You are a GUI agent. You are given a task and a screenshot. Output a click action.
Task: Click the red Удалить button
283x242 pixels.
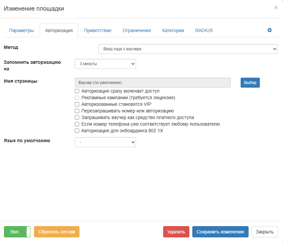pos(176,232)
